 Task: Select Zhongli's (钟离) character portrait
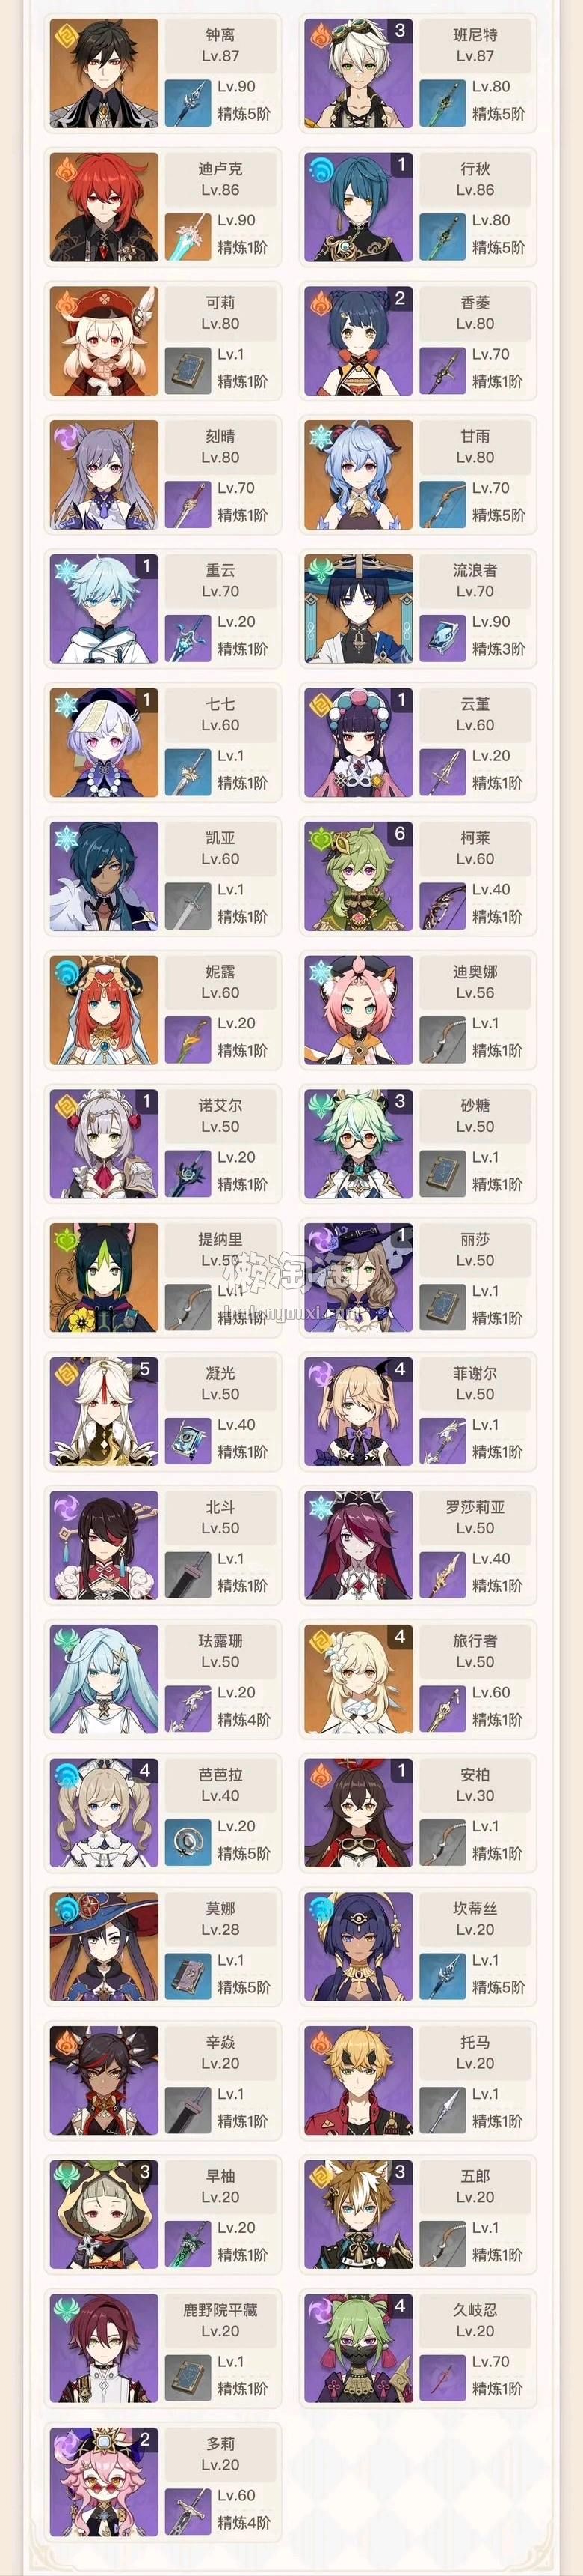104,73
